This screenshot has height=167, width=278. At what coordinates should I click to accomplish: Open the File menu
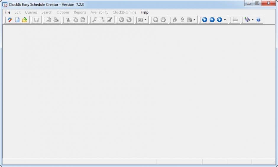pyautogui.click(x=7, y=12)
